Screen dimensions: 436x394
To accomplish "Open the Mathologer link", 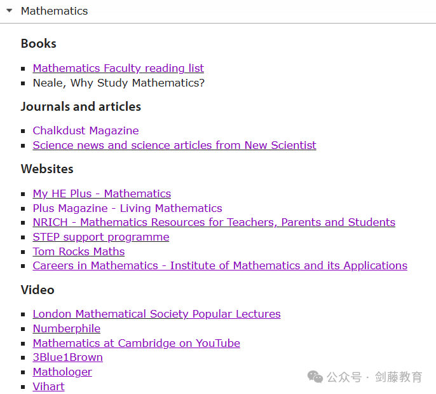I will (x=62, y=372).
